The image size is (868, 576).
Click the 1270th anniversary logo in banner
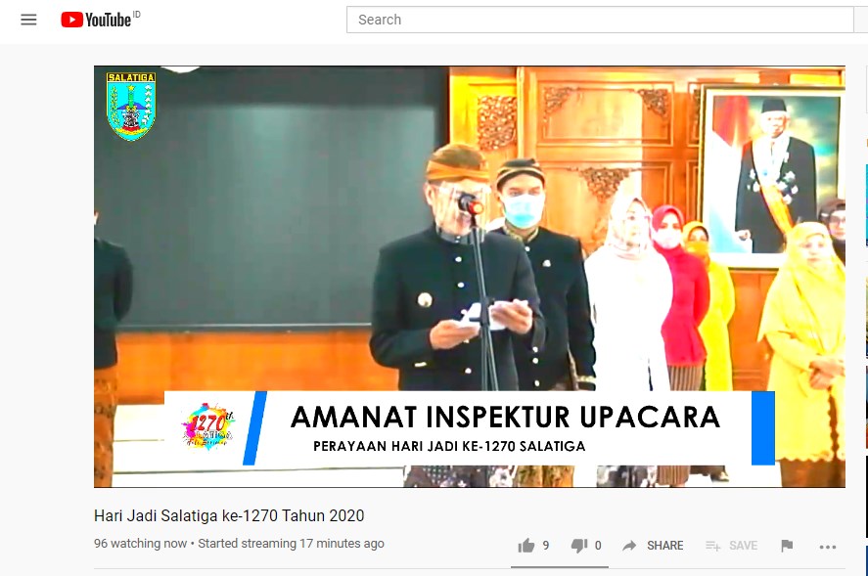208,426
